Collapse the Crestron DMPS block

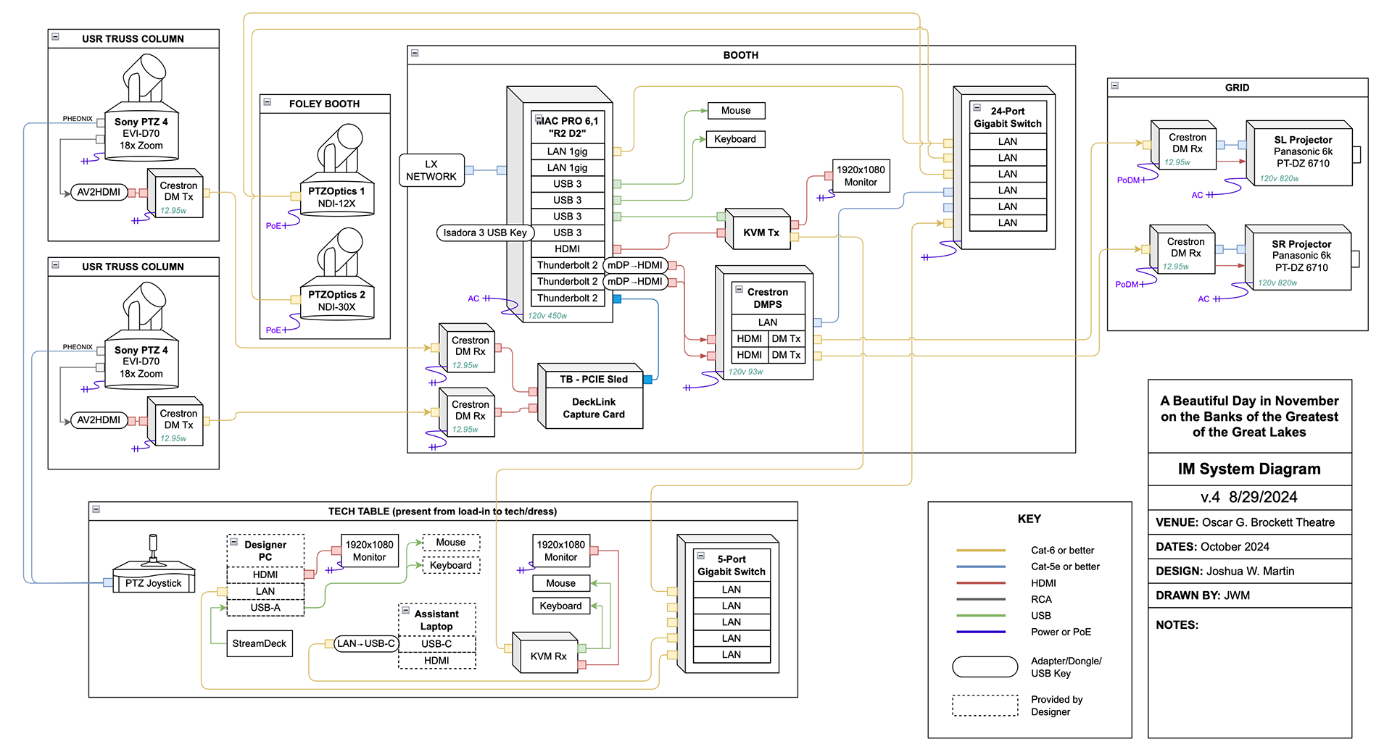739,289
